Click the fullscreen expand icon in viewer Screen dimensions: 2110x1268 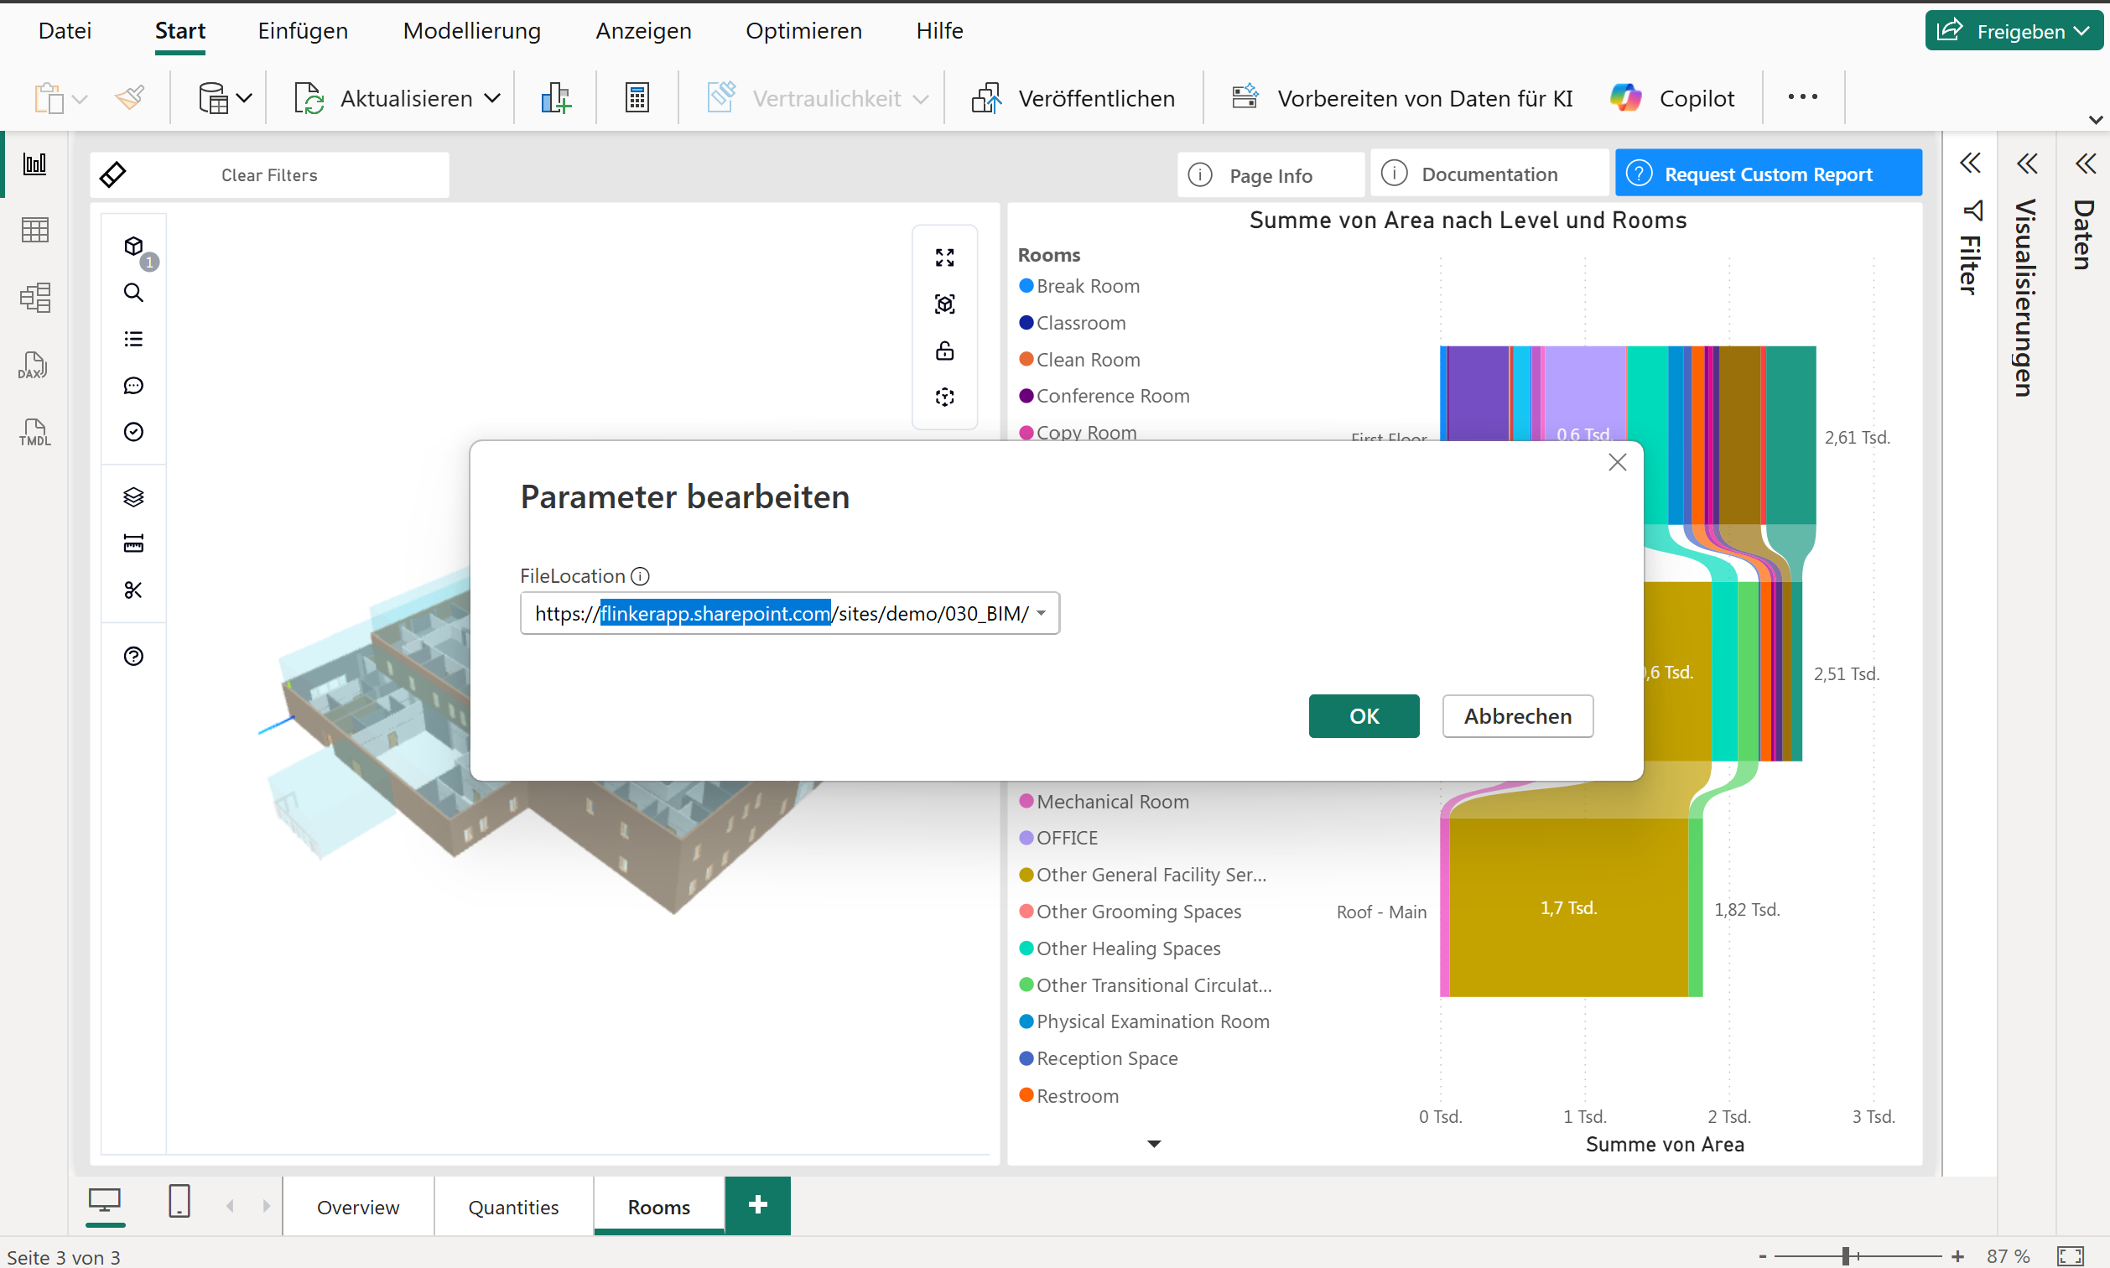(944, 257)
